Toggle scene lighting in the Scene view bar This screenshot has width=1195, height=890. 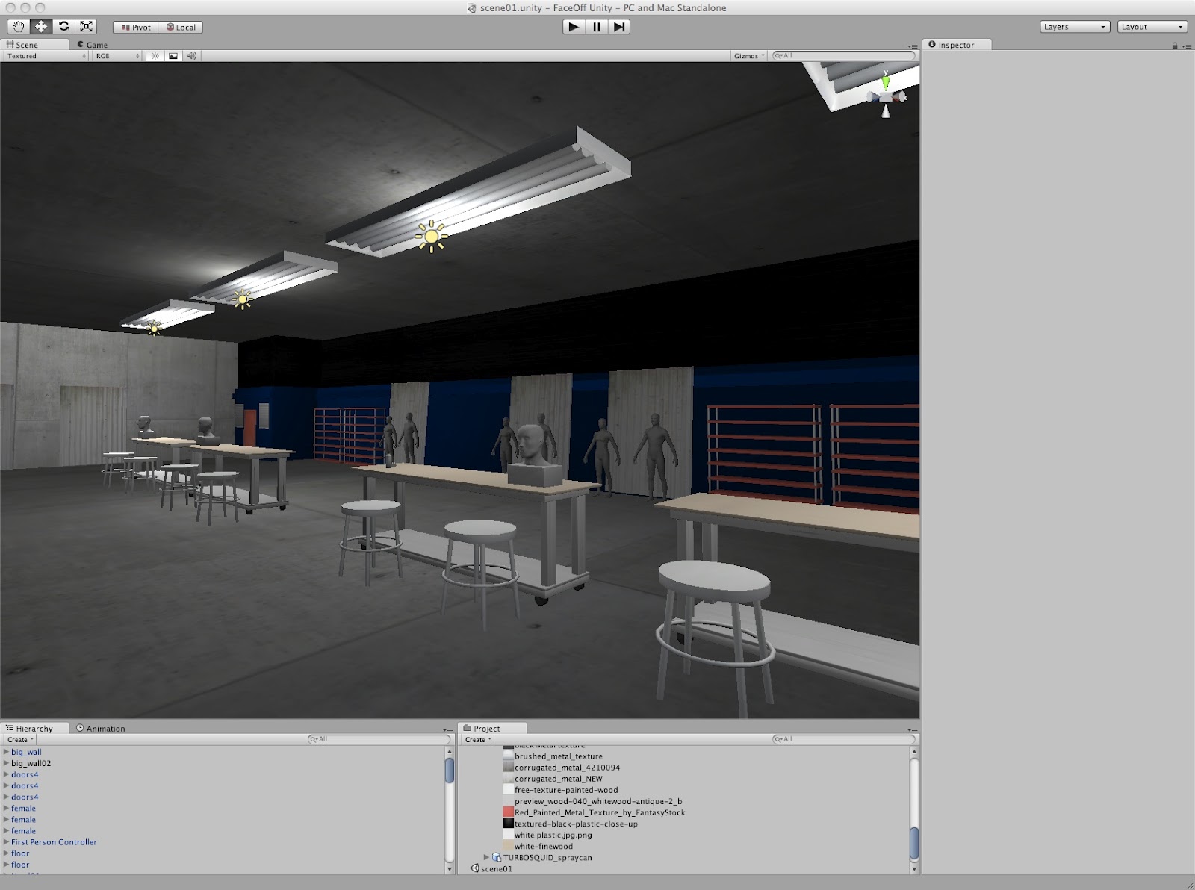click(154, 55)
